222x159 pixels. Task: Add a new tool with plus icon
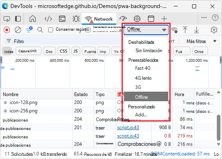164,19
